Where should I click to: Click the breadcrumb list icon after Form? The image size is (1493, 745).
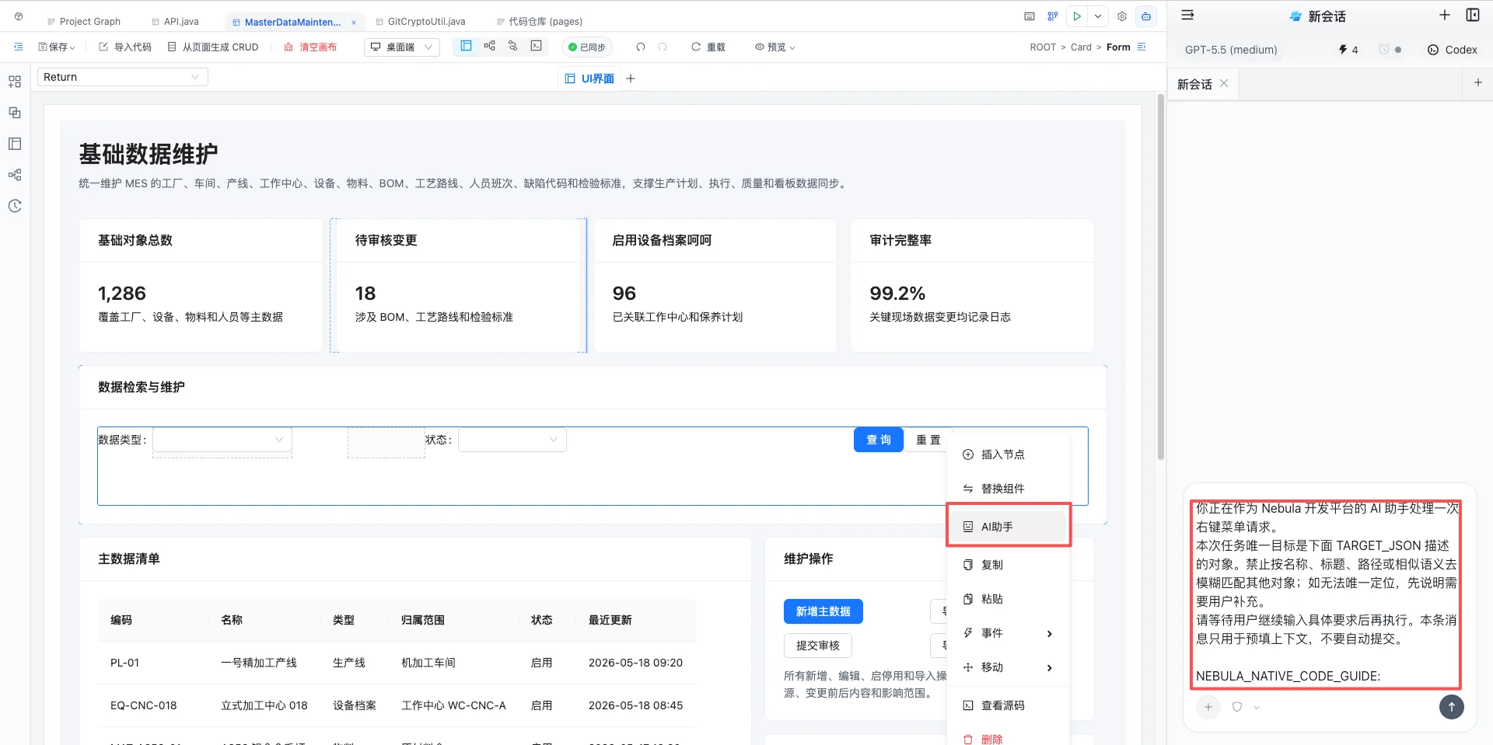click(x=1142, y=47)
